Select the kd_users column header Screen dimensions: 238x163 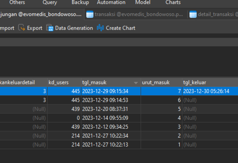(64, 82)
